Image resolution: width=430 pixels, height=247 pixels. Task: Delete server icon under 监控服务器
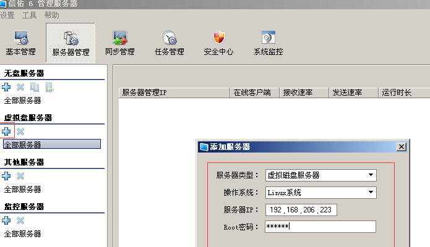pyautogui.click(x=20, y=220)
